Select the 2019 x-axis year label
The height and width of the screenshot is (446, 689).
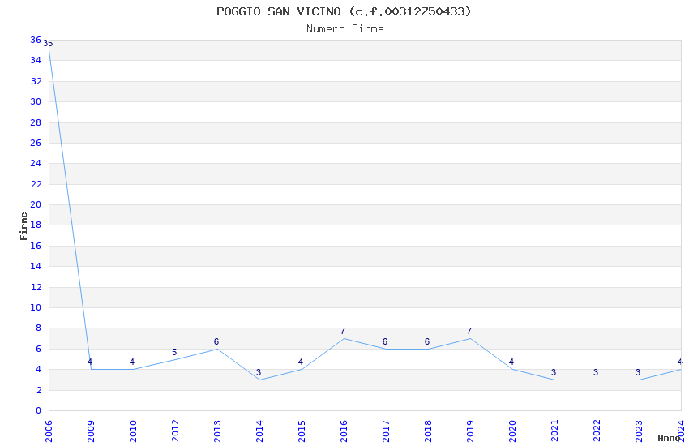pyautogui.click(x=470, y=431)
